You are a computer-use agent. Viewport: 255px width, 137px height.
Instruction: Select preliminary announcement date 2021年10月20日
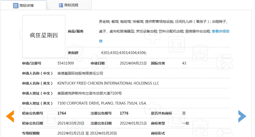[x=71, y=123]
